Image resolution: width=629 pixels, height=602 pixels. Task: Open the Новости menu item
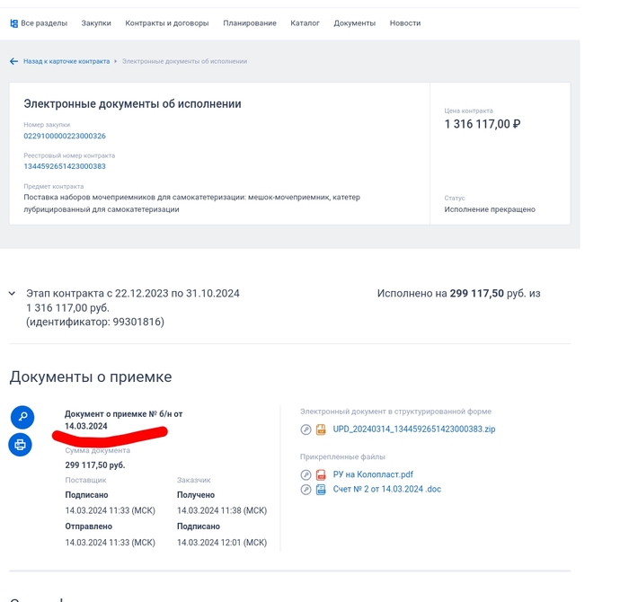(404, 23)
